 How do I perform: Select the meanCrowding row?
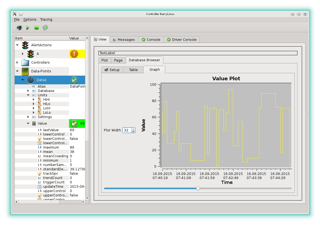click(x=50, y=156)
